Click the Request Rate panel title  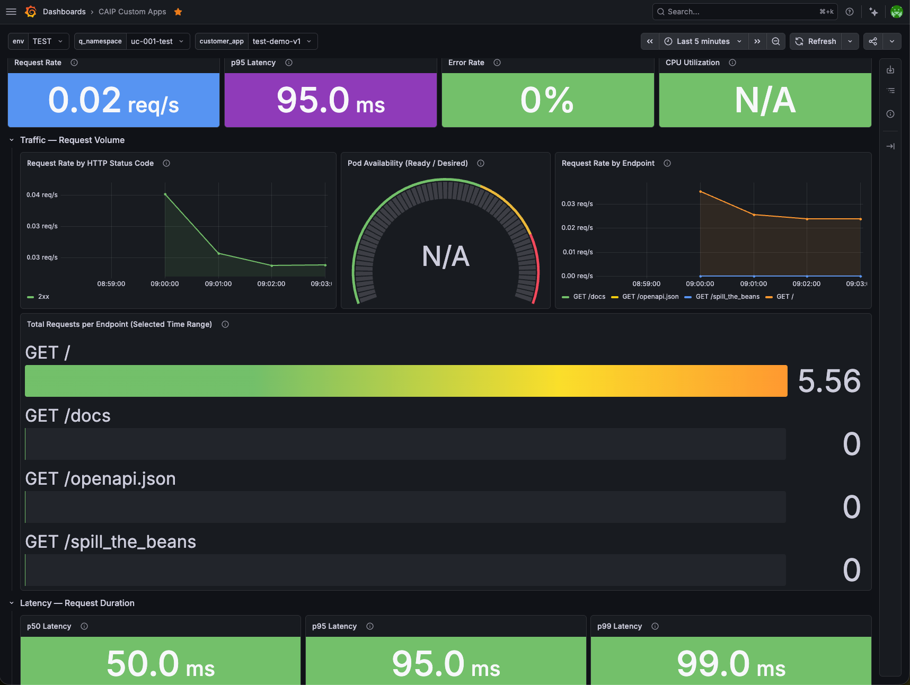(38, 63)
